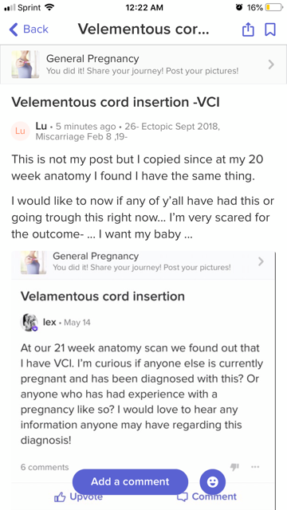The height and width of the screenshot is (510, 287).
Task: Tap the share icon in header
Action: [248, 29]
